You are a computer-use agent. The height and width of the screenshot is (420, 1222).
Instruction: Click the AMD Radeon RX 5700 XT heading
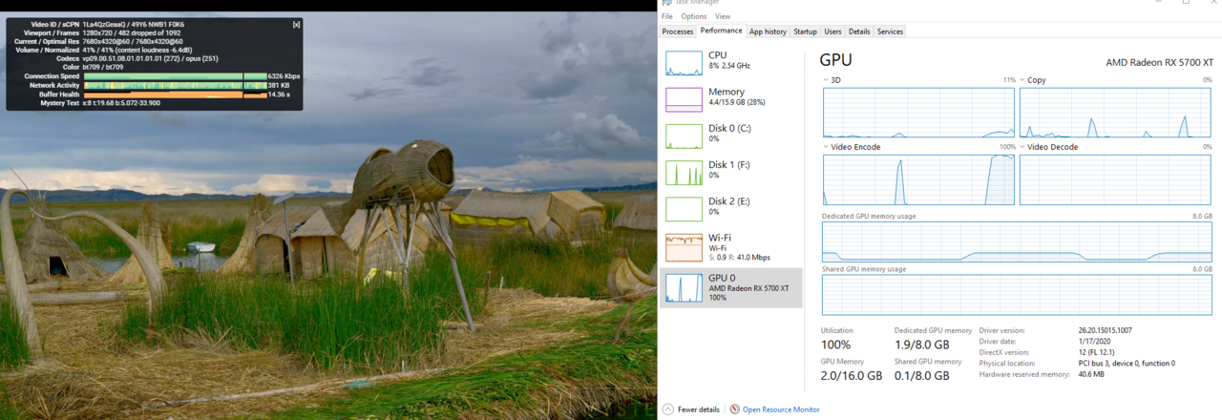coord(1159,61)
